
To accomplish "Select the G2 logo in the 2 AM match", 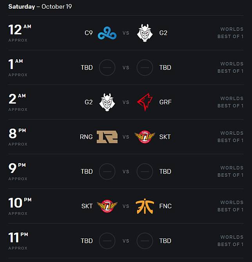I will coord(107,102).
